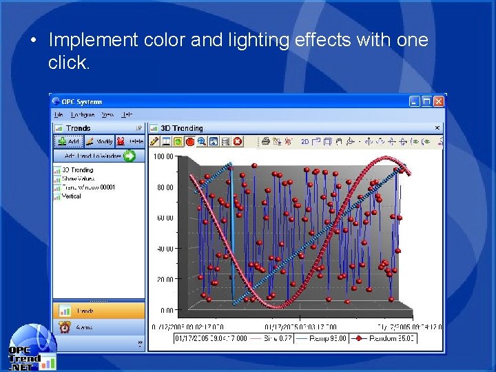Click the Sine 0.77 legend entry
The height and width of the screenshot is (372, 496).
(271, 338)
